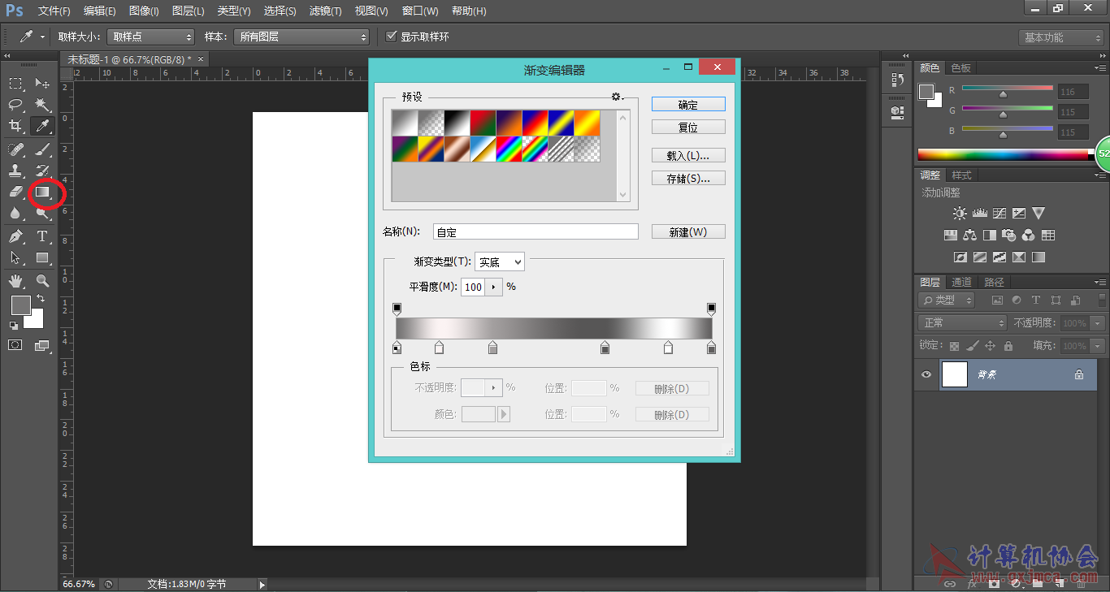Select the Brush tool
Viewport: 1110px width, 592px height.
pyautogui.click(x=42, y=149)
